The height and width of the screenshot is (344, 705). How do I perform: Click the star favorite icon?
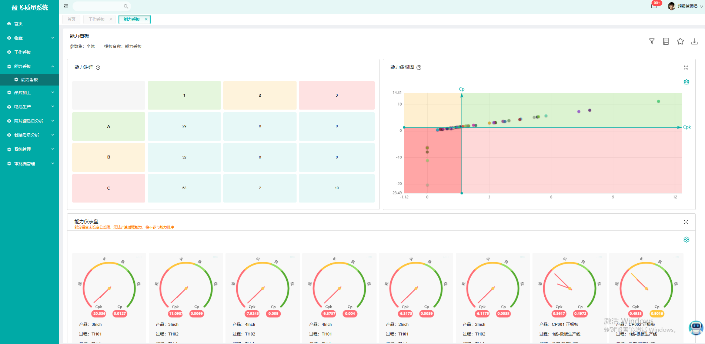[680, 41]
